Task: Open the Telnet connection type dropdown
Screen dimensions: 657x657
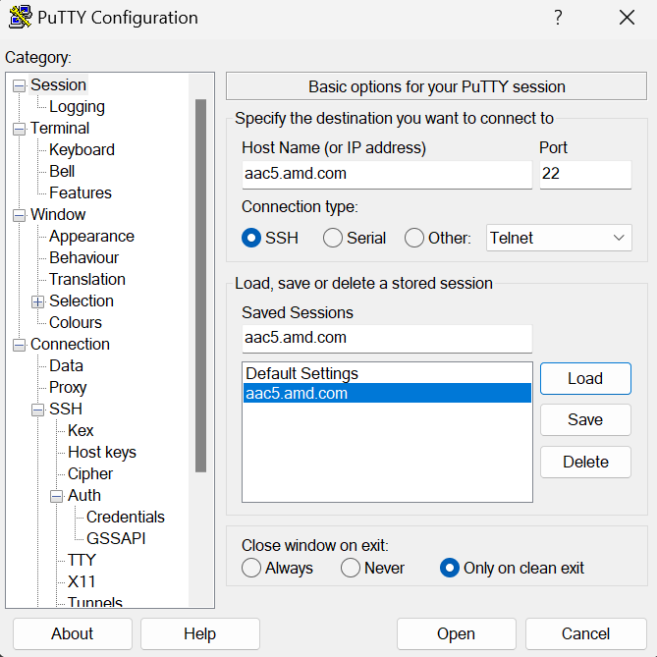Action: (x=559, y=238)
